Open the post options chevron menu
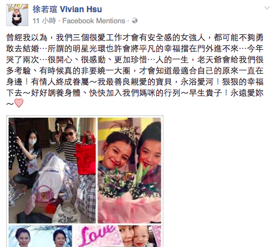276x247 pixels. coord(267,8)
